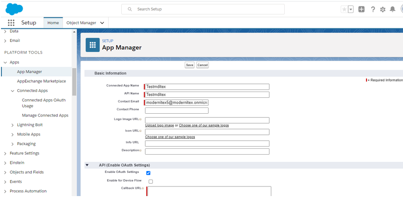This screenshot has height=198, width=403.
Task: Click the API Name field
Action: (207, 95)
